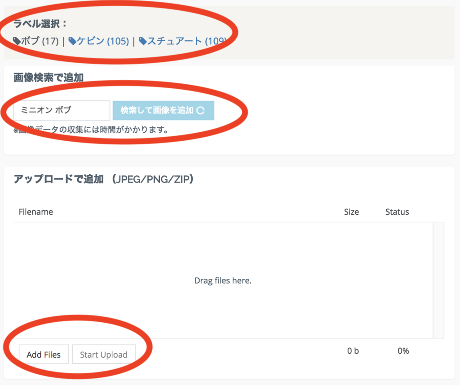Click the tag icon beside ケビン (105)
The image size is (460, 385).
coord(72,41)
